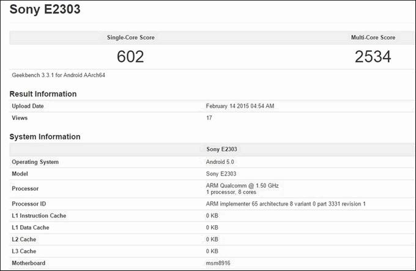
Task: Click the Sony E2303 model value
Action: 221,174
